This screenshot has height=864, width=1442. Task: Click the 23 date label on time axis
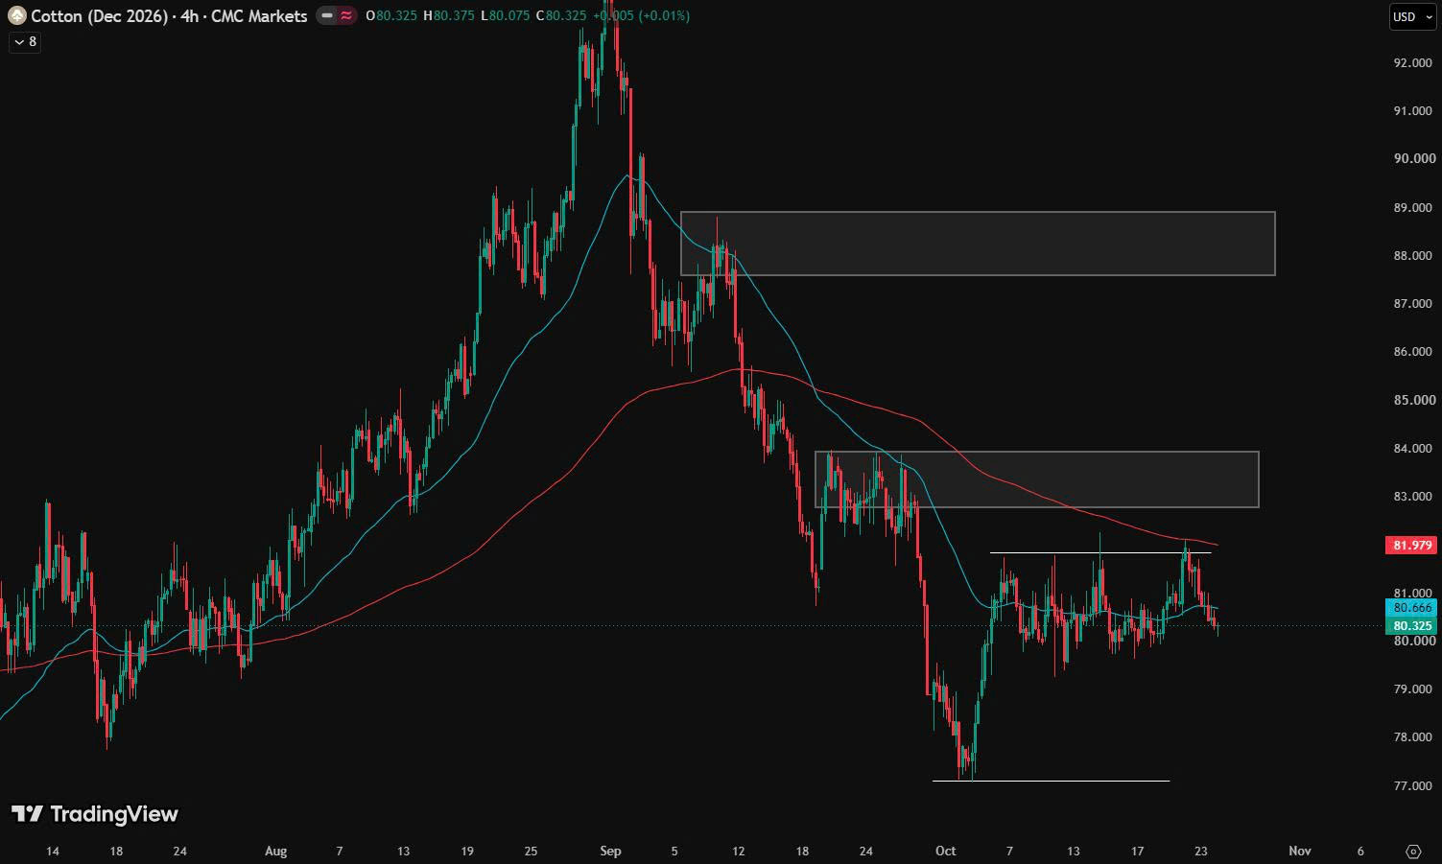tap(1201, 851)
